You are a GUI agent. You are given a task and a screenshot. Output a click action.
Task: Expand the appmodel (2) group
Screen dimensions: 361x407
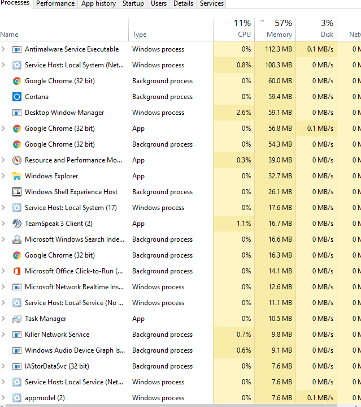(x=3, y=397)
